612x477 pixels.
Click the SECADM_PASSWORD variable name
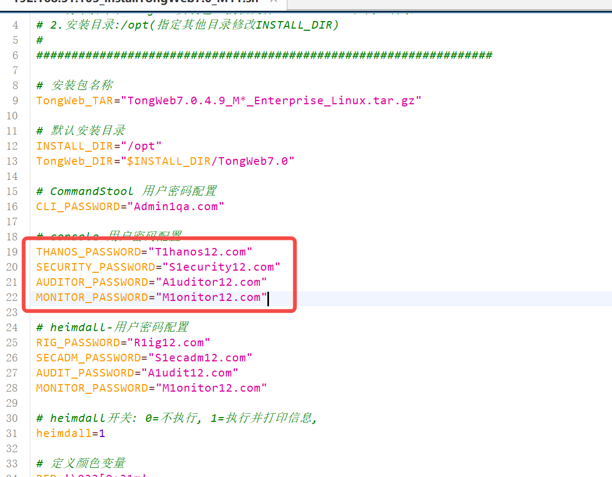[x=89, y=358]
